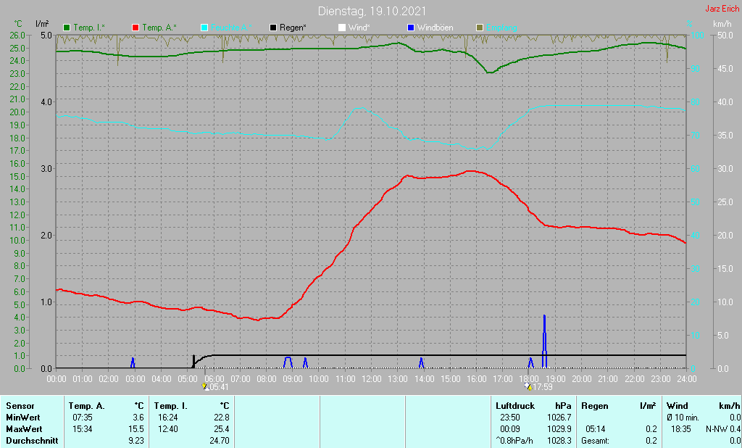
Task: Click the "05:14" rain time cell
Action: point(596,429)
